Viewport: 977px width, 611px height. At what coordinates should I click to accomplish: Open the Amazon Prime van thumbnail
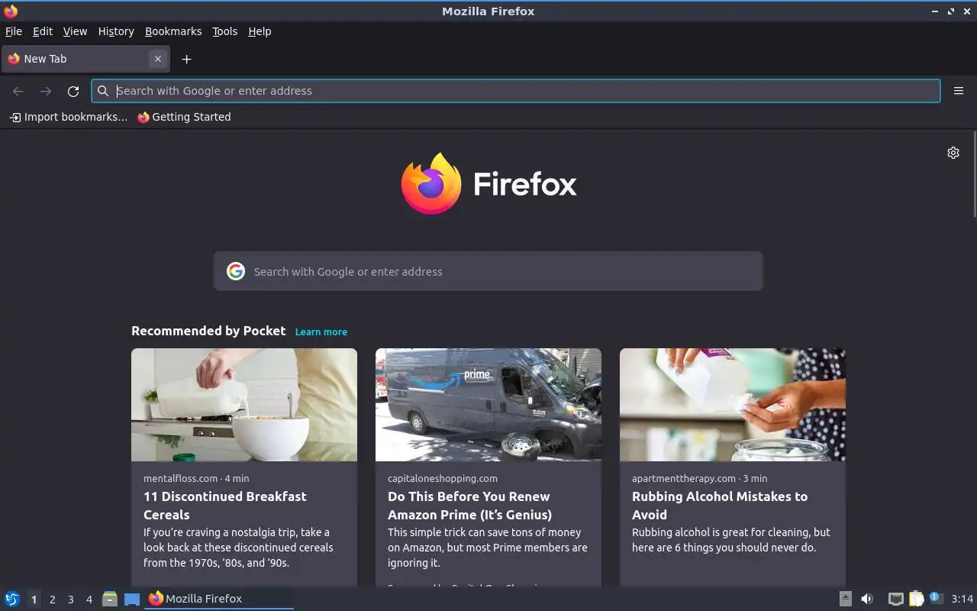click(488, 405)
